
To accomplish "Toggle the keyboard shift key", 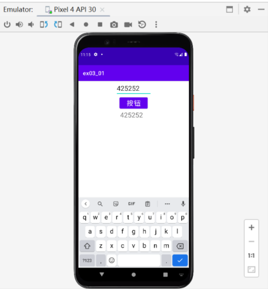I will pos(87,246).
